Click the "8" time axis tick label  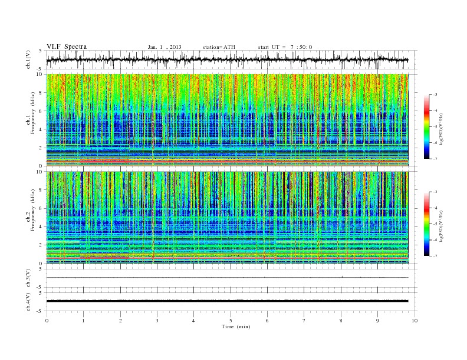tap(341, 321)
